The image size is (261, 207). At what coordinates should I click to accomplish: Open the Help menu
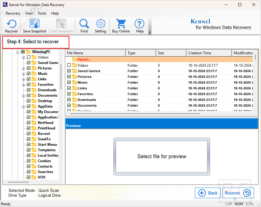pyautogui.click(x=55, y=13)
